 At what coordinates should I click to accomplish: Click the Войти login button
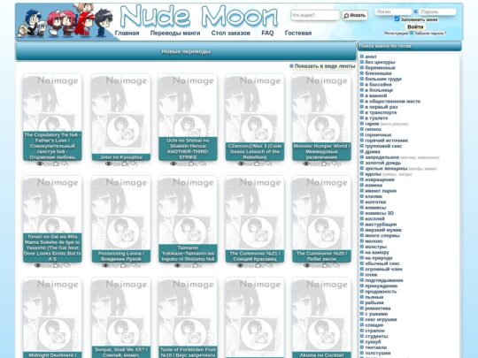pyautogui.click(x=415, y=27)
